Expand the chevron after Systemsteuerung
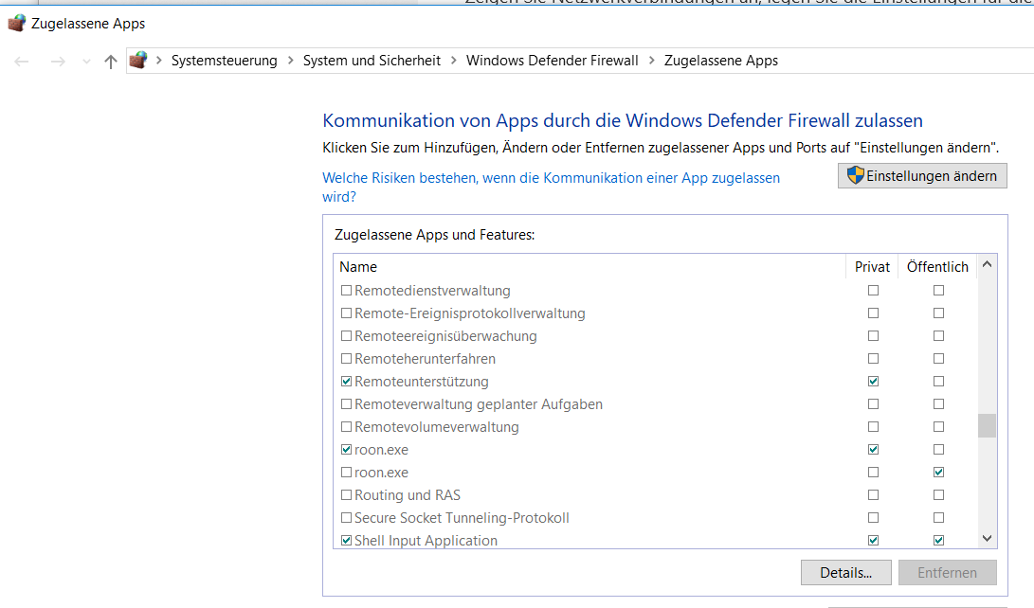 [x=291, y=60]
